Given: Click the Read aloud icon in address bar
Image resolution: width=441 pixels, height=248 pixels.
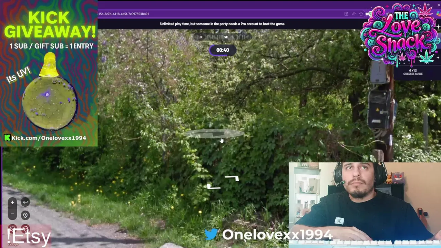Looking at the screenshot, I should (353, 14).
